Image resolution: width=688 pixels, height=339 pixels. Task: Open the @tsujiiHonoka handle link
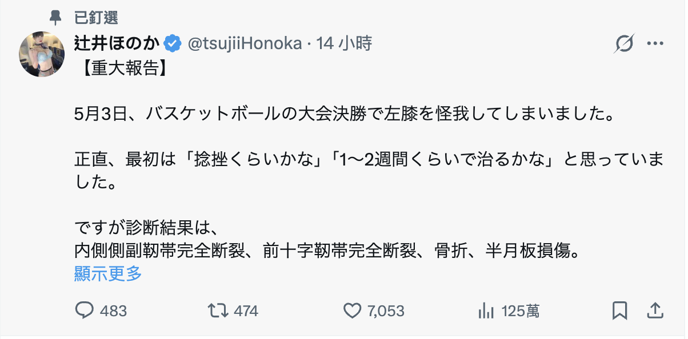245,43
